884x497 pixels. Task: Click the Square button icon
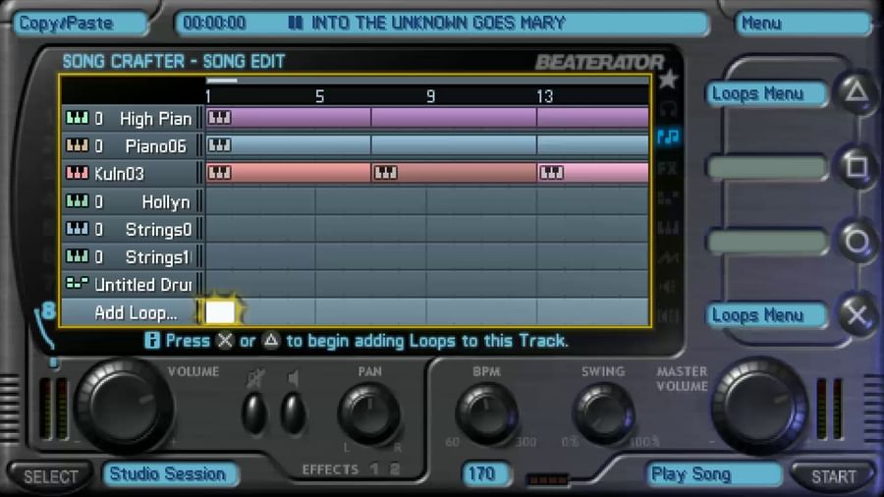pos(856,167)
